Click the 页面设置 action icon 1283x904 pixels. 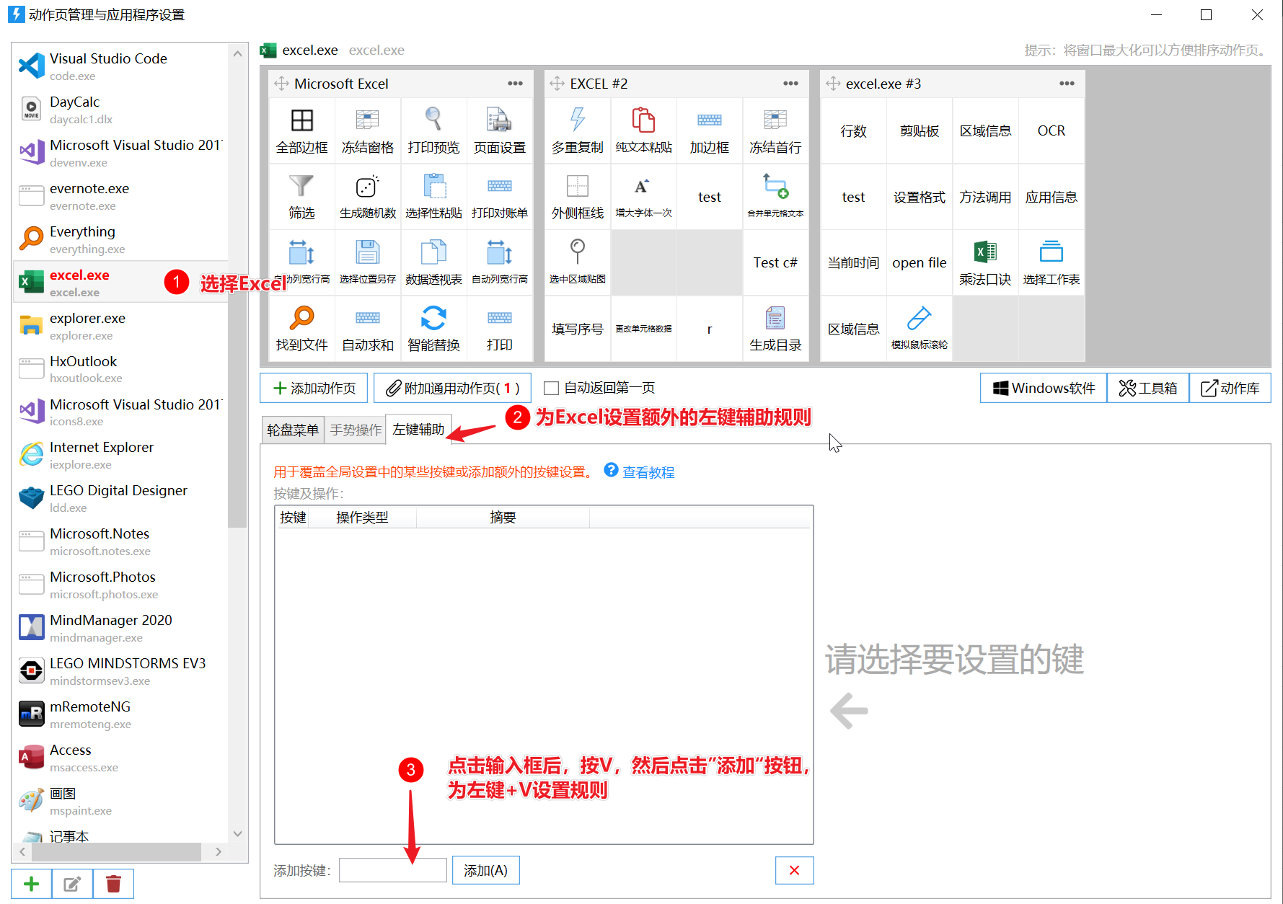[499, 120]
